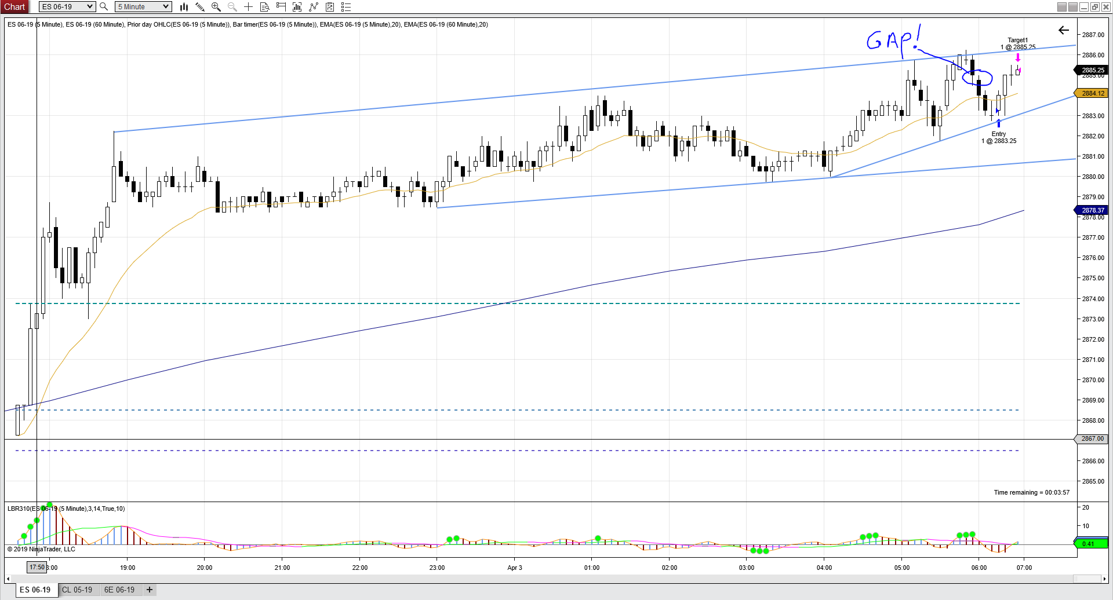Screen dimensions: 1113x600
Task: Switch to the 6E 06-19 tab
Action: [x=119, y=590]
